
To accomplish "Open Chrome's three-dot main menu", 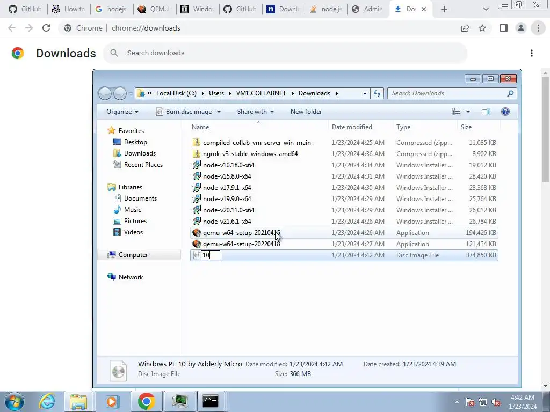I will point(538,28).
